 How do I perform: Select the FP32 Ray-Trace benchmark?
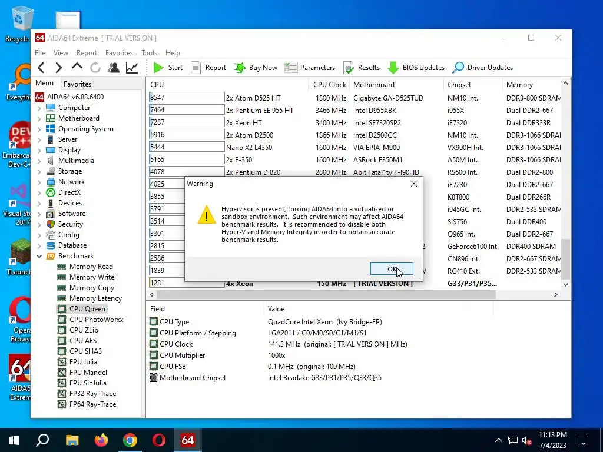tap(92, 394)
